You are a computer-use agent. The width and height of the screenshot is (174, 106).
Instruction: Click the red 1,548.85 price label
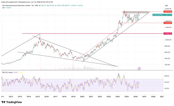click(168, 23)
